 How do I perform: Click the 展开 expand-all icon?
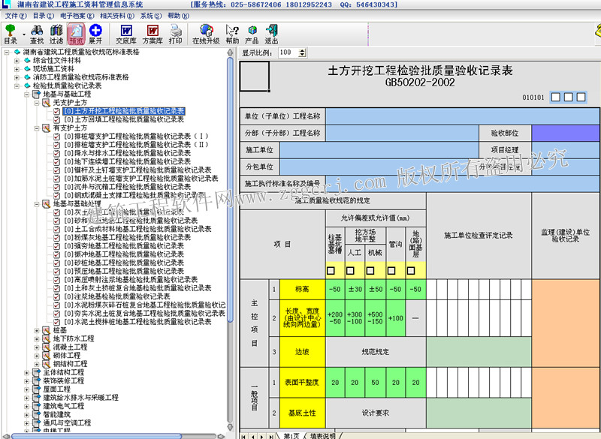(x=95, y=34)
